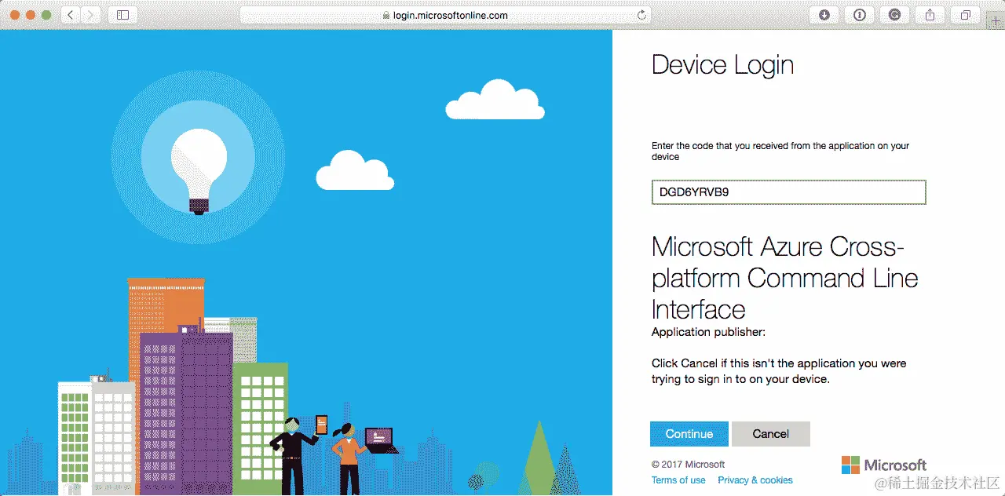Screen dimensions: 1005x496
Task: Open the Share button in the toolbar
Action: [930, 15]
